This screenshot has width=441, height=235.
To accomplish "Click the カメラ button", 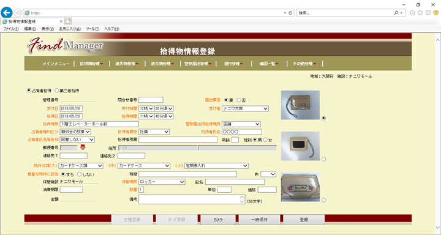I will point(218,220).
